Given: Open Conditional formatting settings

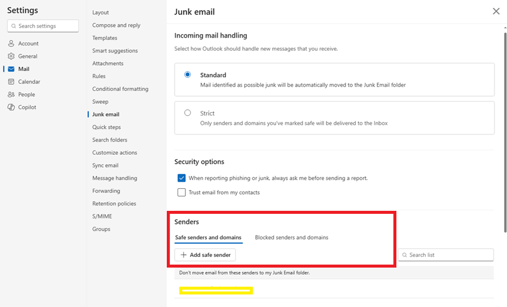Looking at the screenshot, I should 120,89.
